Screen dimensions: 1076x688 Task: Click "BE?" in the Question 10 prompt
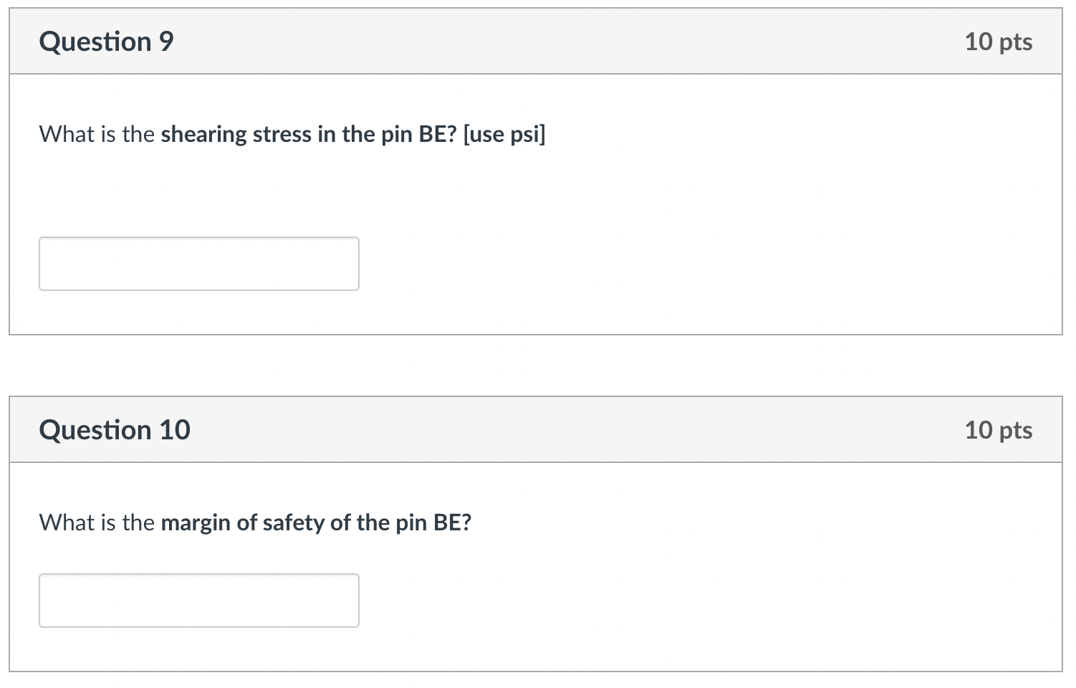click(452, 523)
